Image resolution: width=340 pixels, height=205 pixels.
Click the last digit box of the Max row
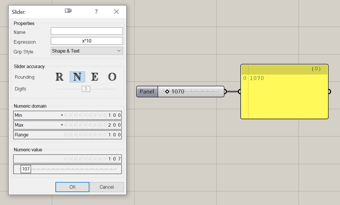(119, 125)
